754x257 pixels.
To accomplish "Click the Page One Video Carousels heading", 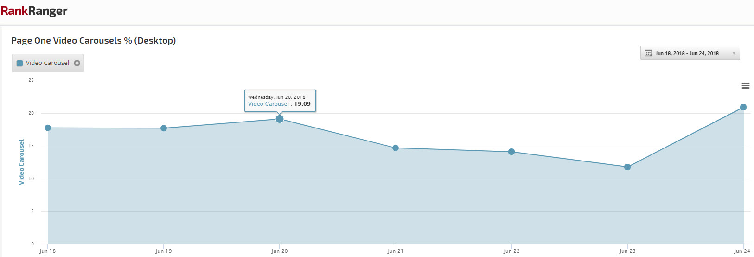I will 93,41.
